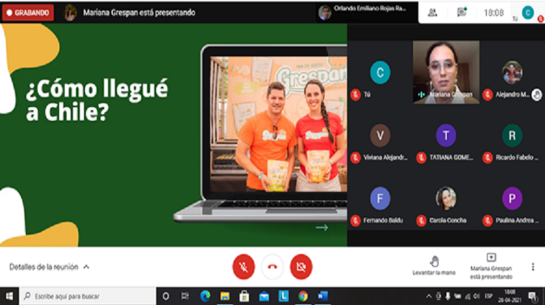Select Mariana Grespan's video tile
Image resolution: width=545 pixels, height=305 pixels.
[446, 72]
